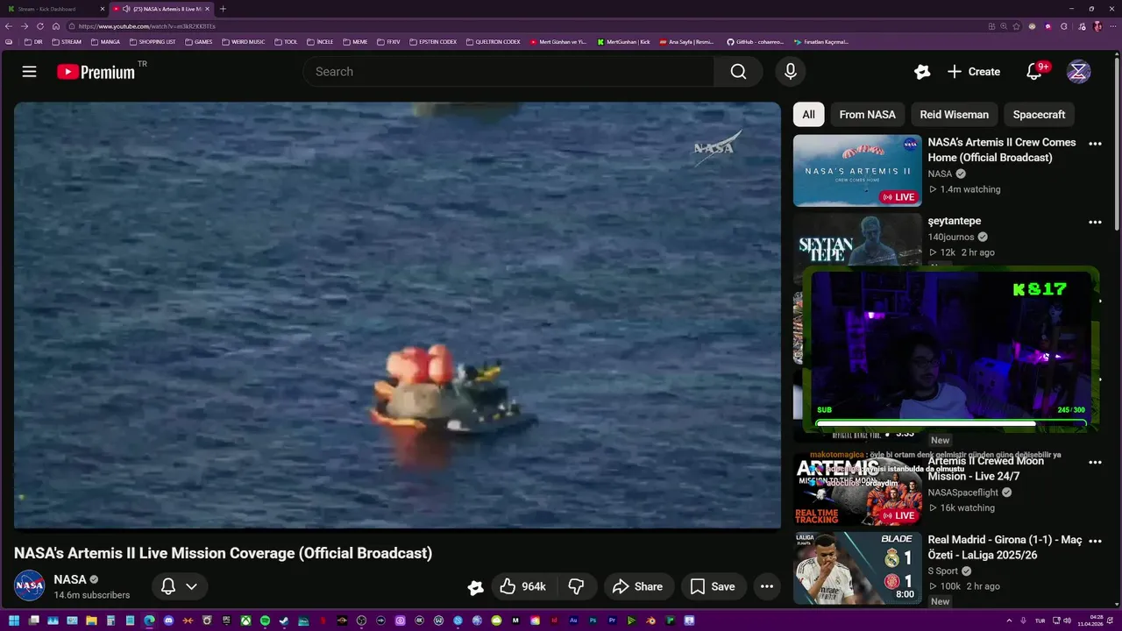Reload the page in browser toolbar
Image resolution: width=1122 pixels, height=631 pixels.
coord(40,26)
